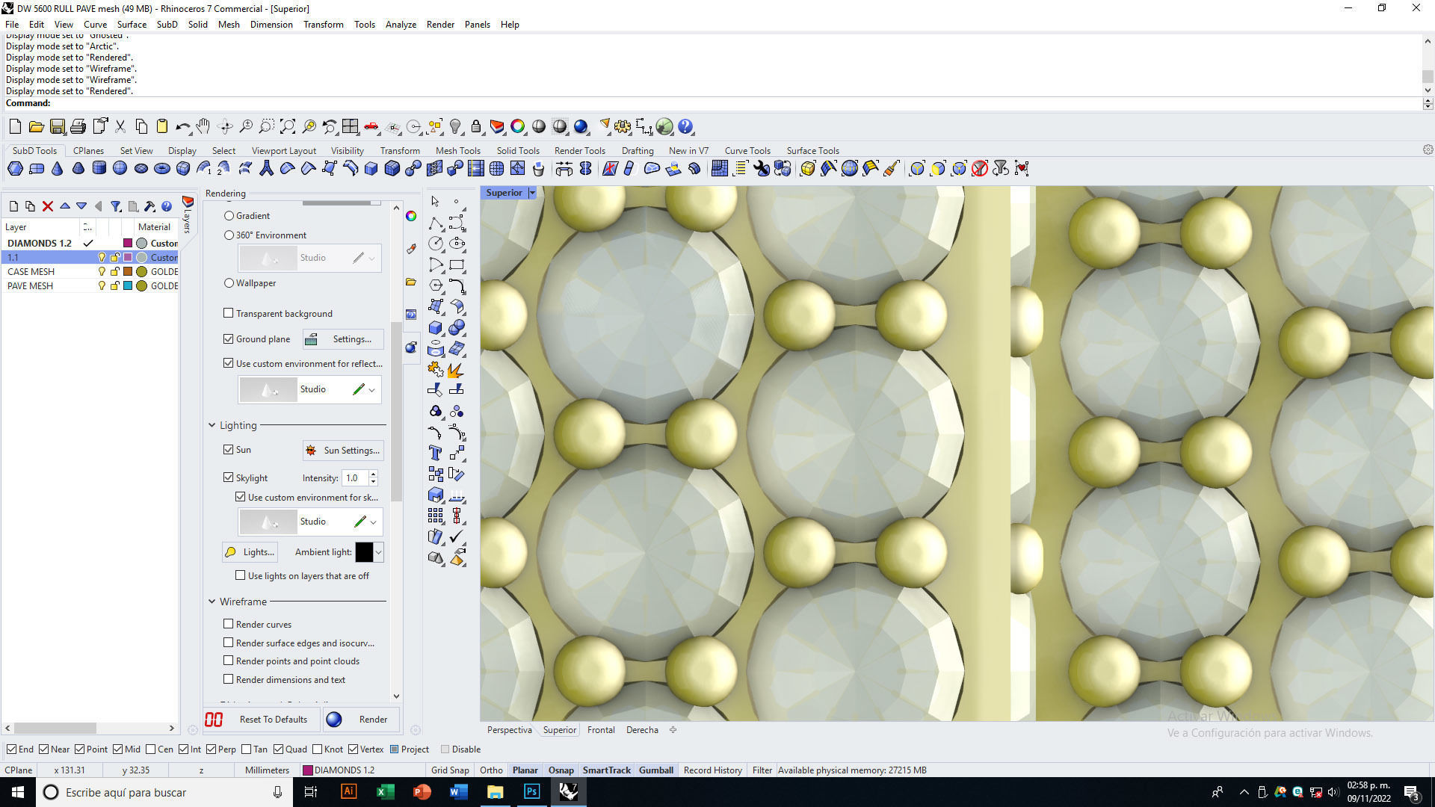This screenshot has height=807, width=1435.
Task: Toggle the Ground plane checkbox
Action: (229, 338)
